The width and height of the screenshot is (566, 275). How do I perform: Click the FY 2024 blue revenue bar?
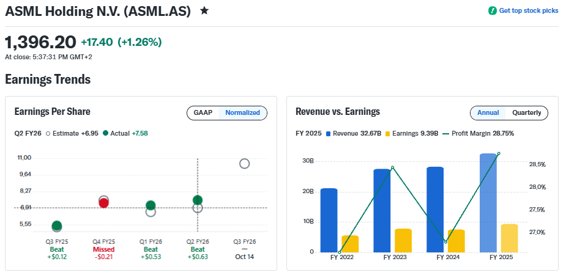[435, 210]
